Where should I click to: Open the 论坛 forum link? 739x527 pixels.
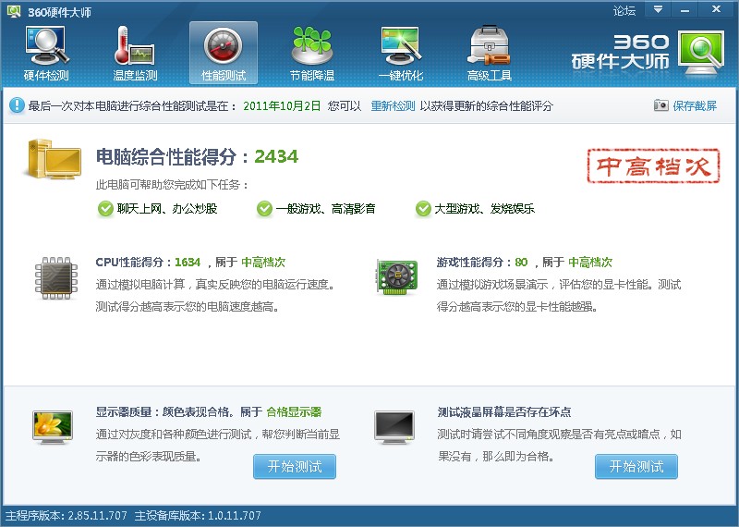pos(624,10)
